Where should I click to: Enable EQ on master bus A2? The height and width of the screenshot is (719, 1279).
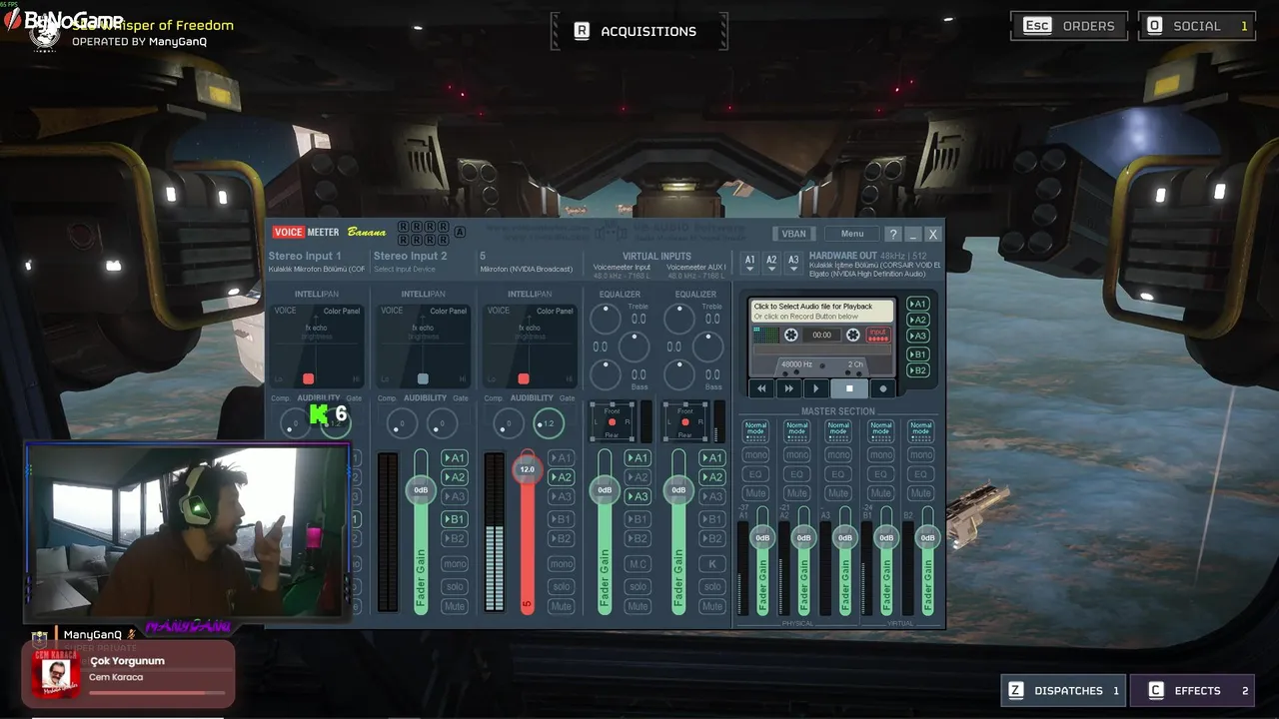(796, 473)
